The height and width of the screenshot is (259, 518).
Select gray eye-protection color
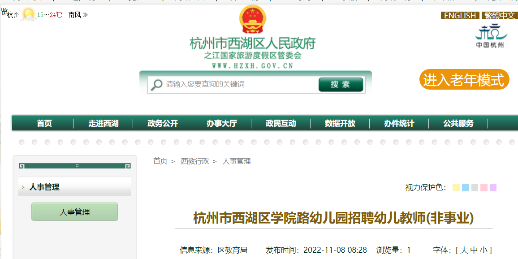[x=475, y=188]
